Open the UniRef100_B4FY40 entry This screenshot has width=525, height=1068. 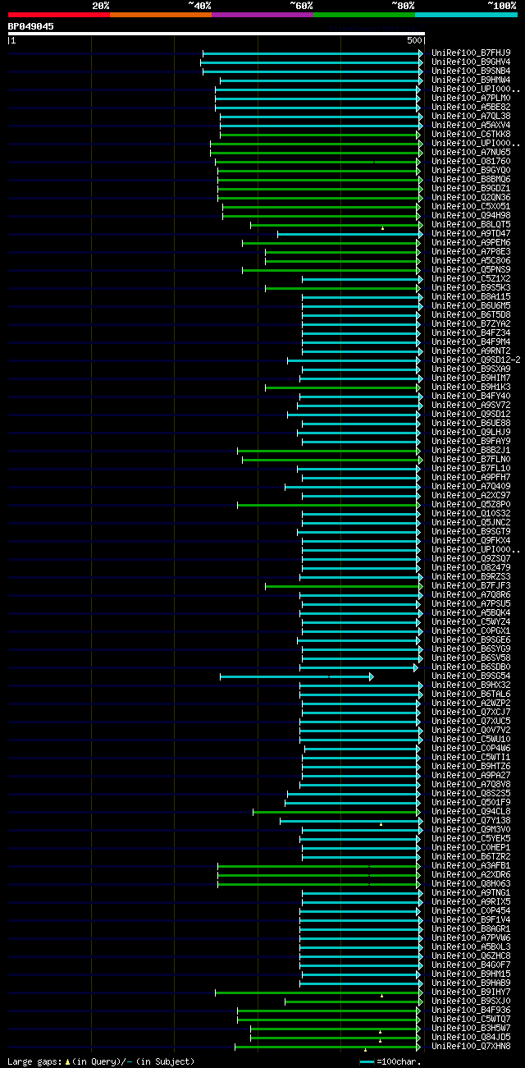[x=471, y=396]
